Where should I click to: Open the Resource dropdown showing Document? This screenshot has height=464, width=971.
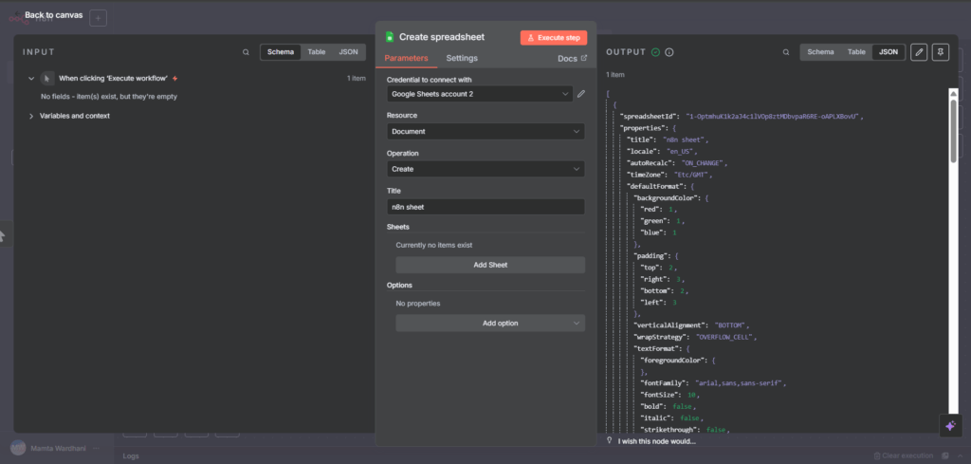tap(485, 132)
